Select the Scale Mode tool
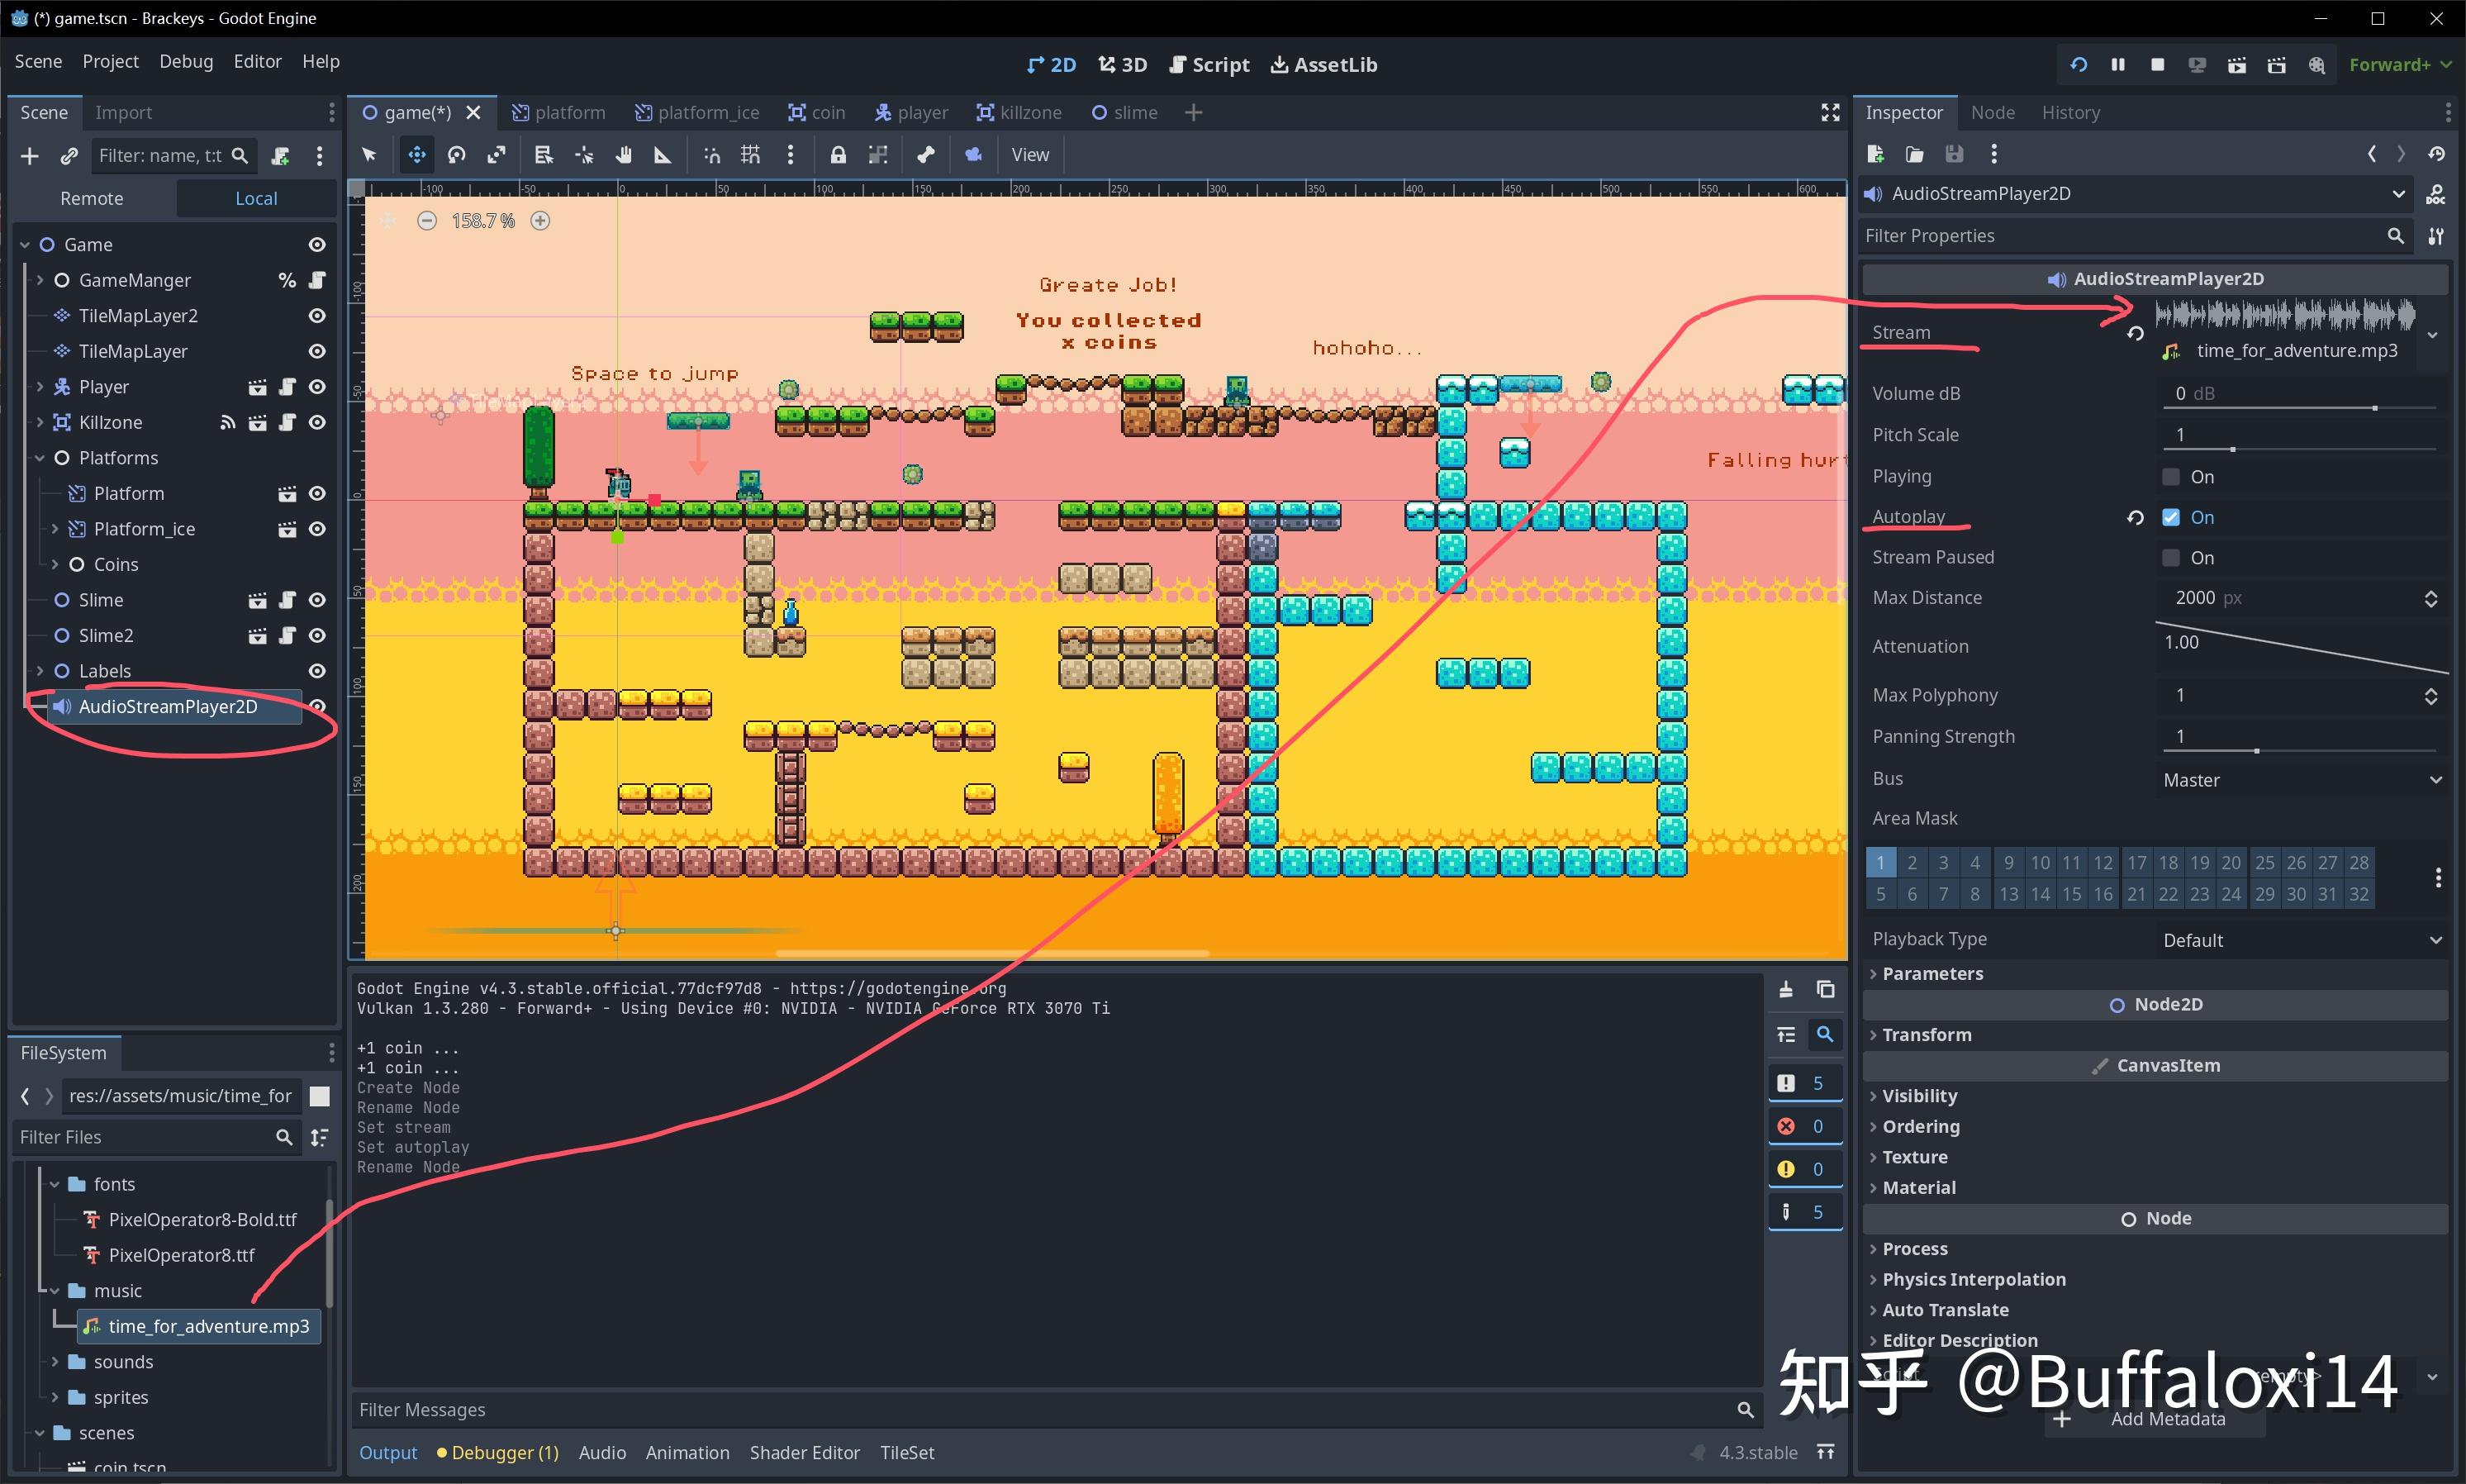 [497, 155]
